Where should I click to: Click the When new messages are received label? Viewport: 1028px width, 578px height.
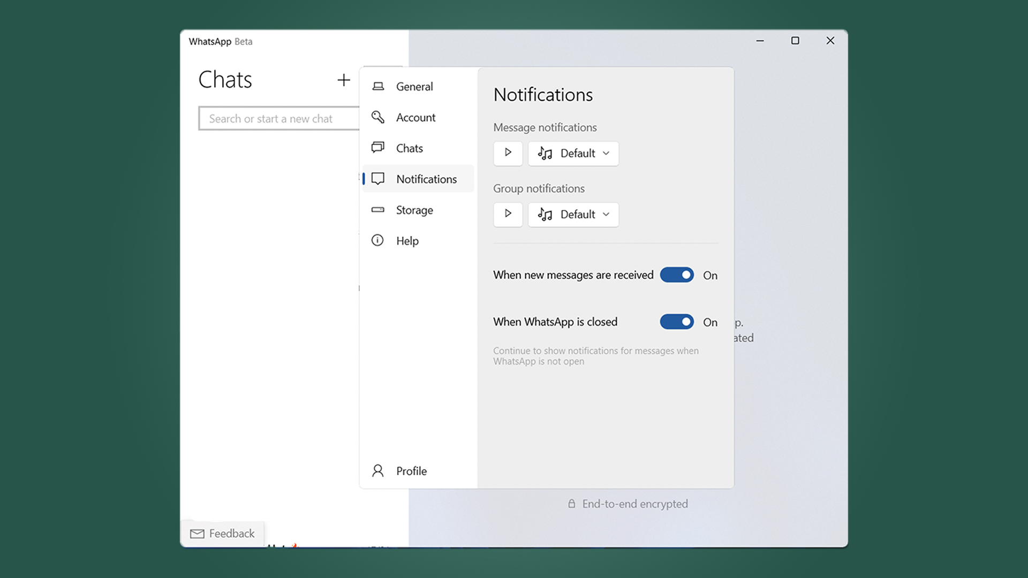coord(573,275)
